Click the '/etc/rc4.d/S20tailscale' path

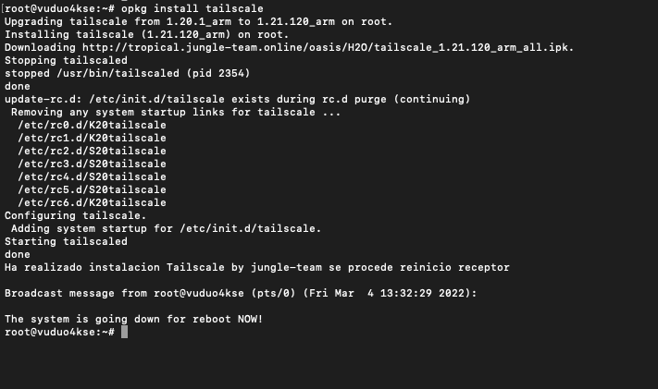pyautogui.click(x=92, y=176)
